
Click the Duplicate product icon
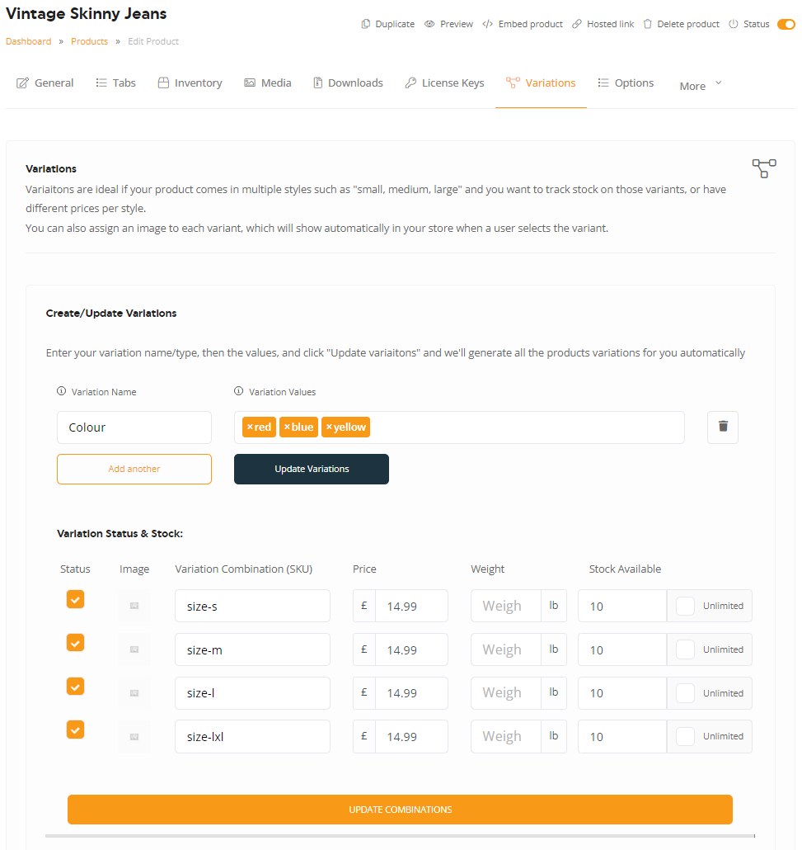point(366,24)
